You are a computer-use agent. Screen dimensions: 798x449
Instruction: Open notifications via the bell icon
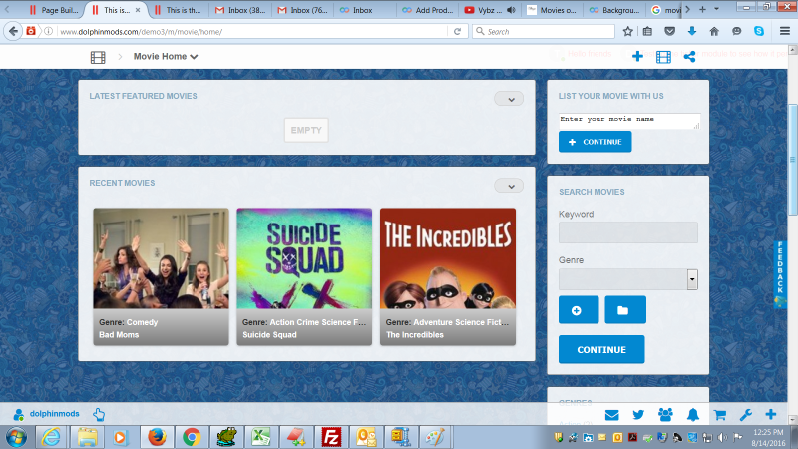(693, 415)
